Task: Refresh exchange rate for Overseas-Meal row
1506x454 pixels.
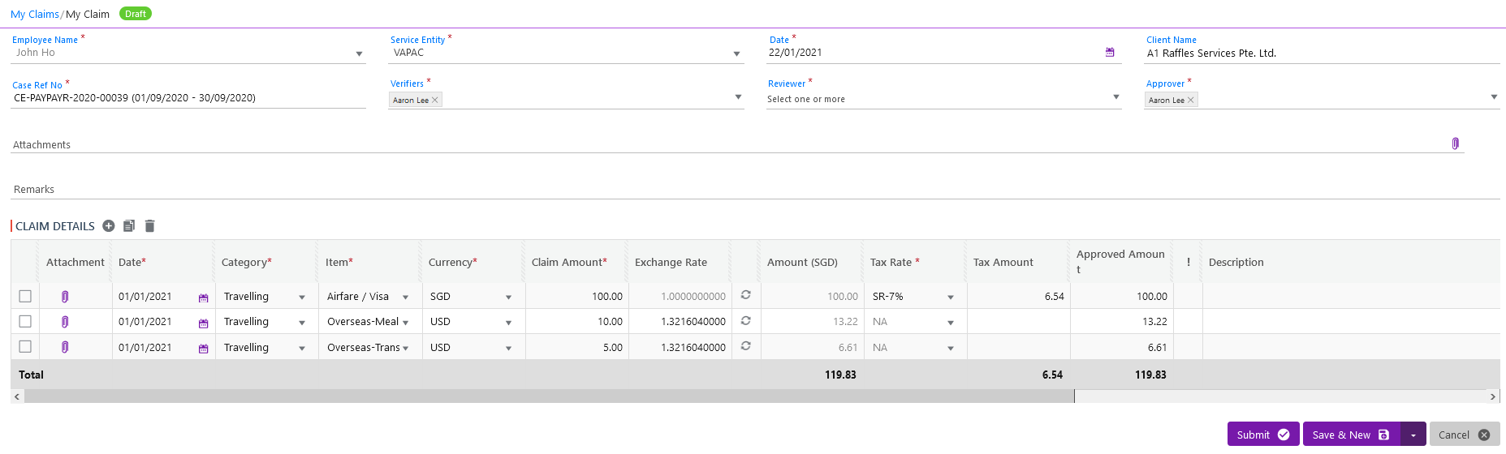Action: (x=745, y=321)
